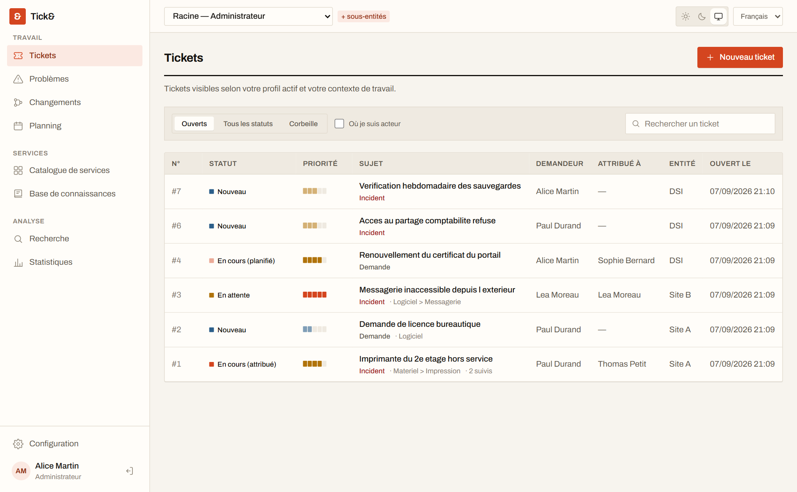Click the 'Rechercher un ticket' search field
The width and height of the screenshot is (797, 492).
tap(700, 124)
